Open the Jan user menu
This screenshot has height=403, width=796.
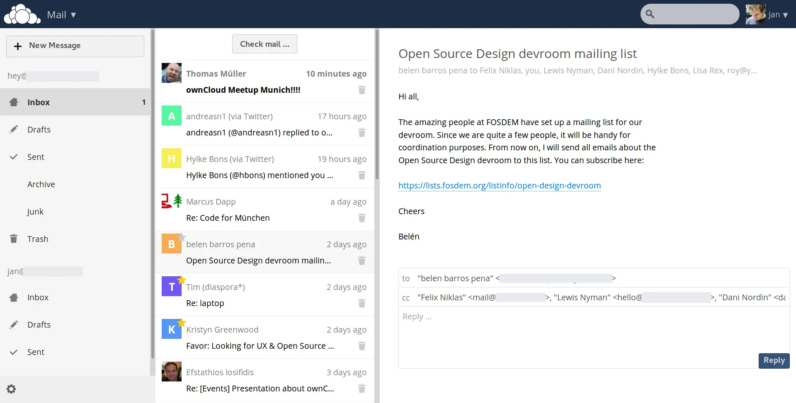[767, 14]
